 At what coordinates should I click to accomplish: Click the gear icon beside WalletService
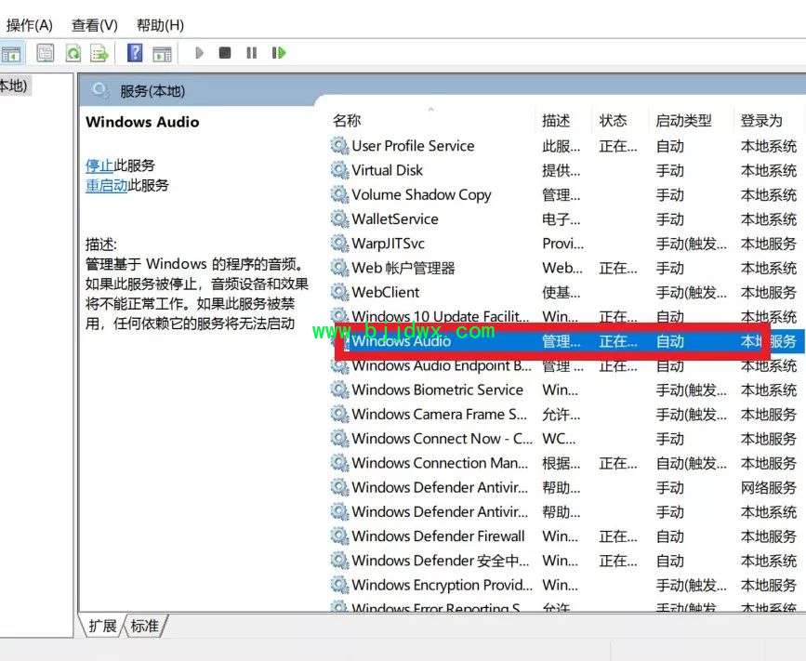click(x=339, y=218)
